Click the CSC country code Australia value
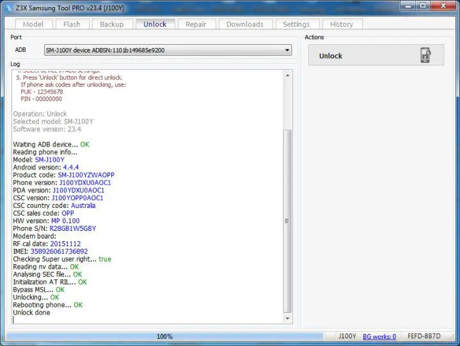 (x=83, y=205)
